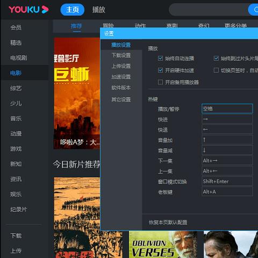This screenshot has width=258, height=258.
Task: Open 上传设置 settings section
Action: [121, 66]
